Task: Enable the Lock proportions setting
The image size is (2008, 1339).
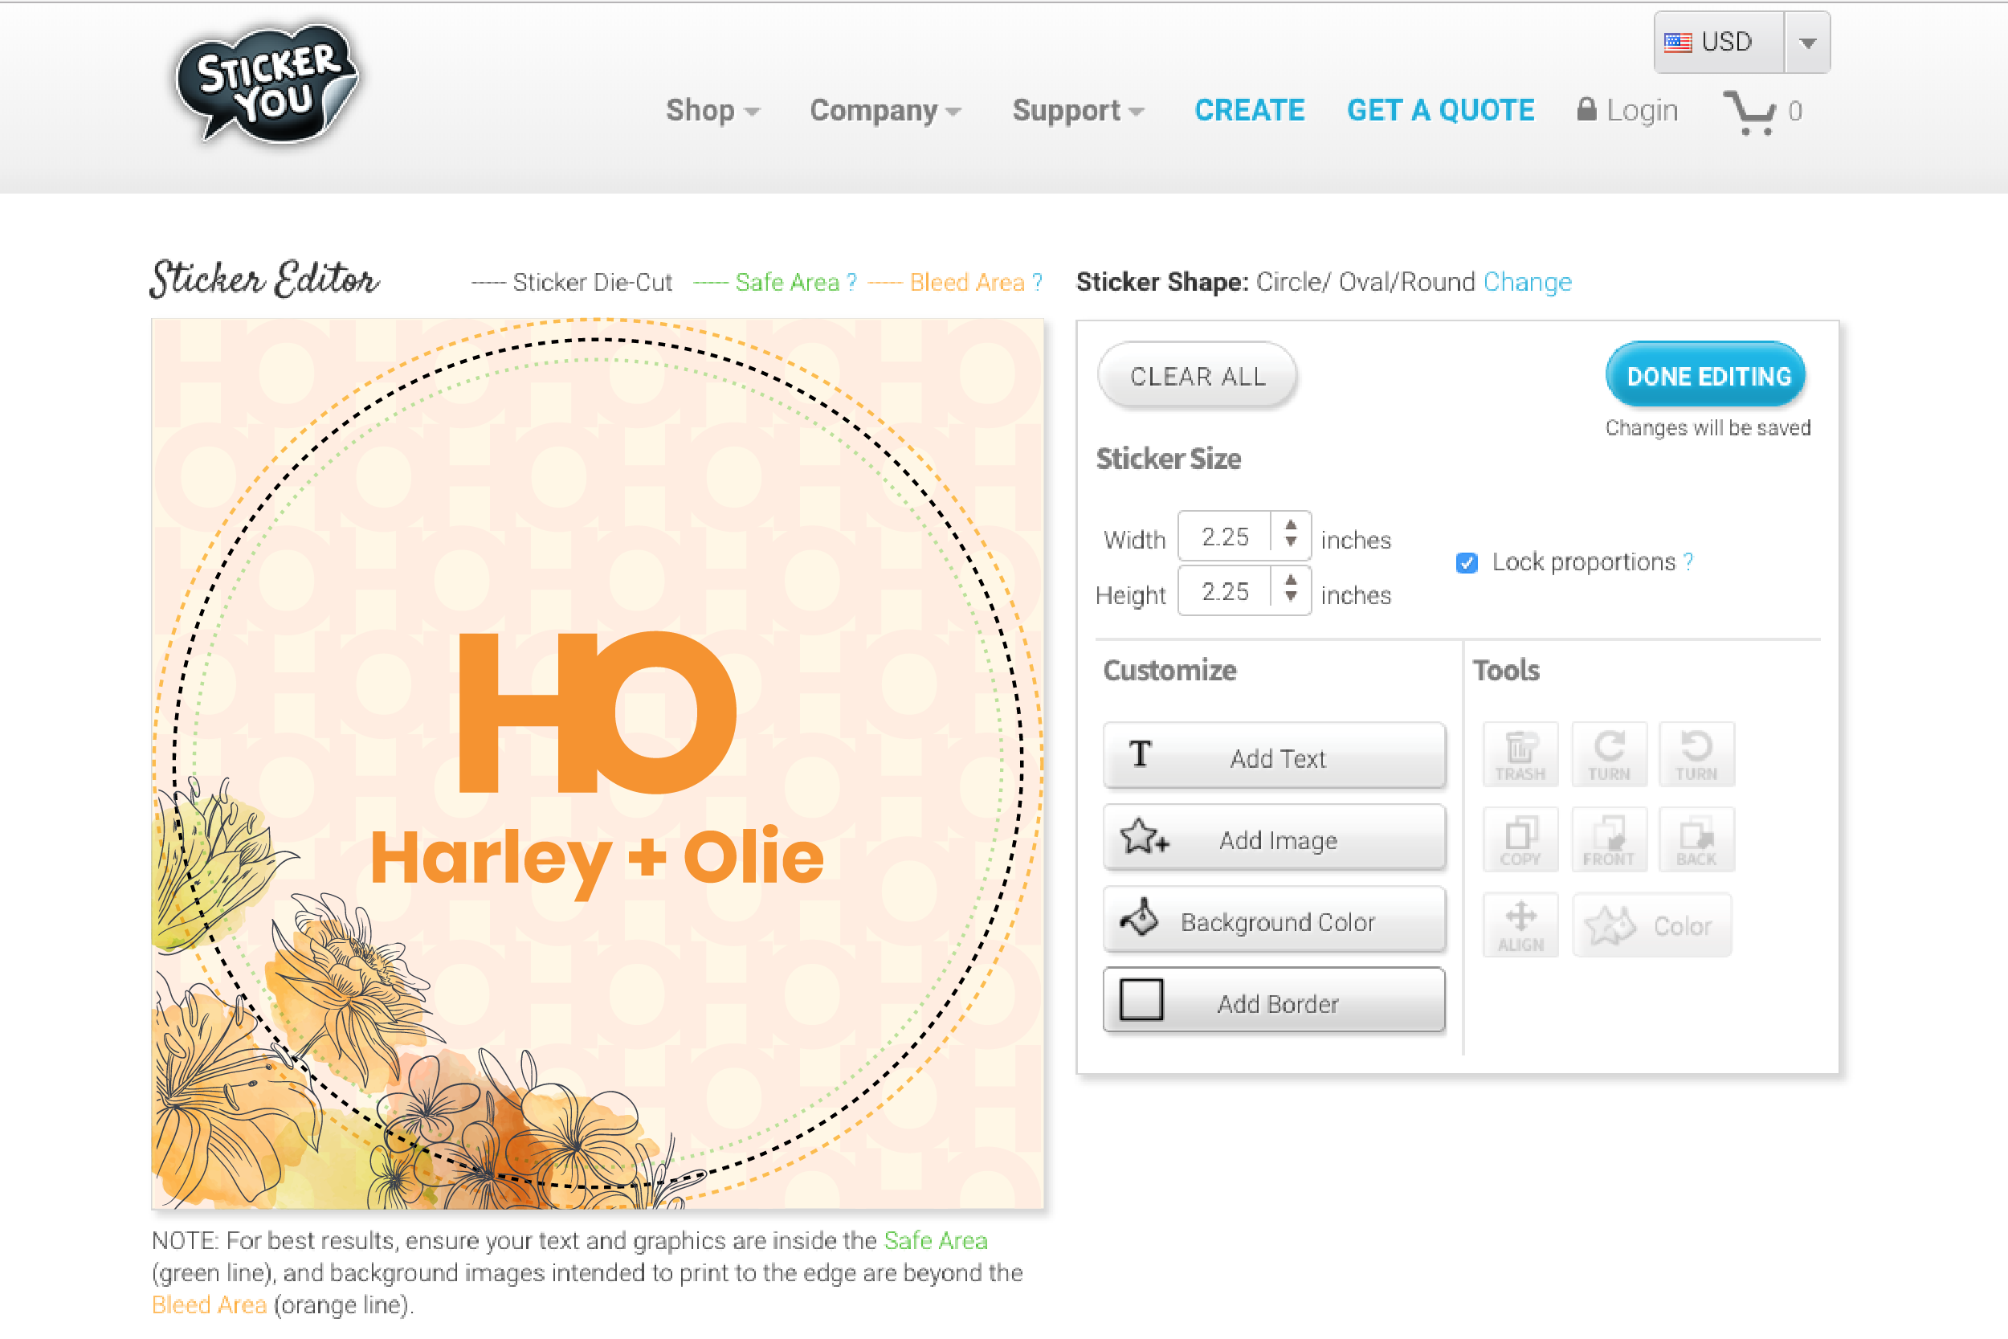Action: pos(1470,563)
